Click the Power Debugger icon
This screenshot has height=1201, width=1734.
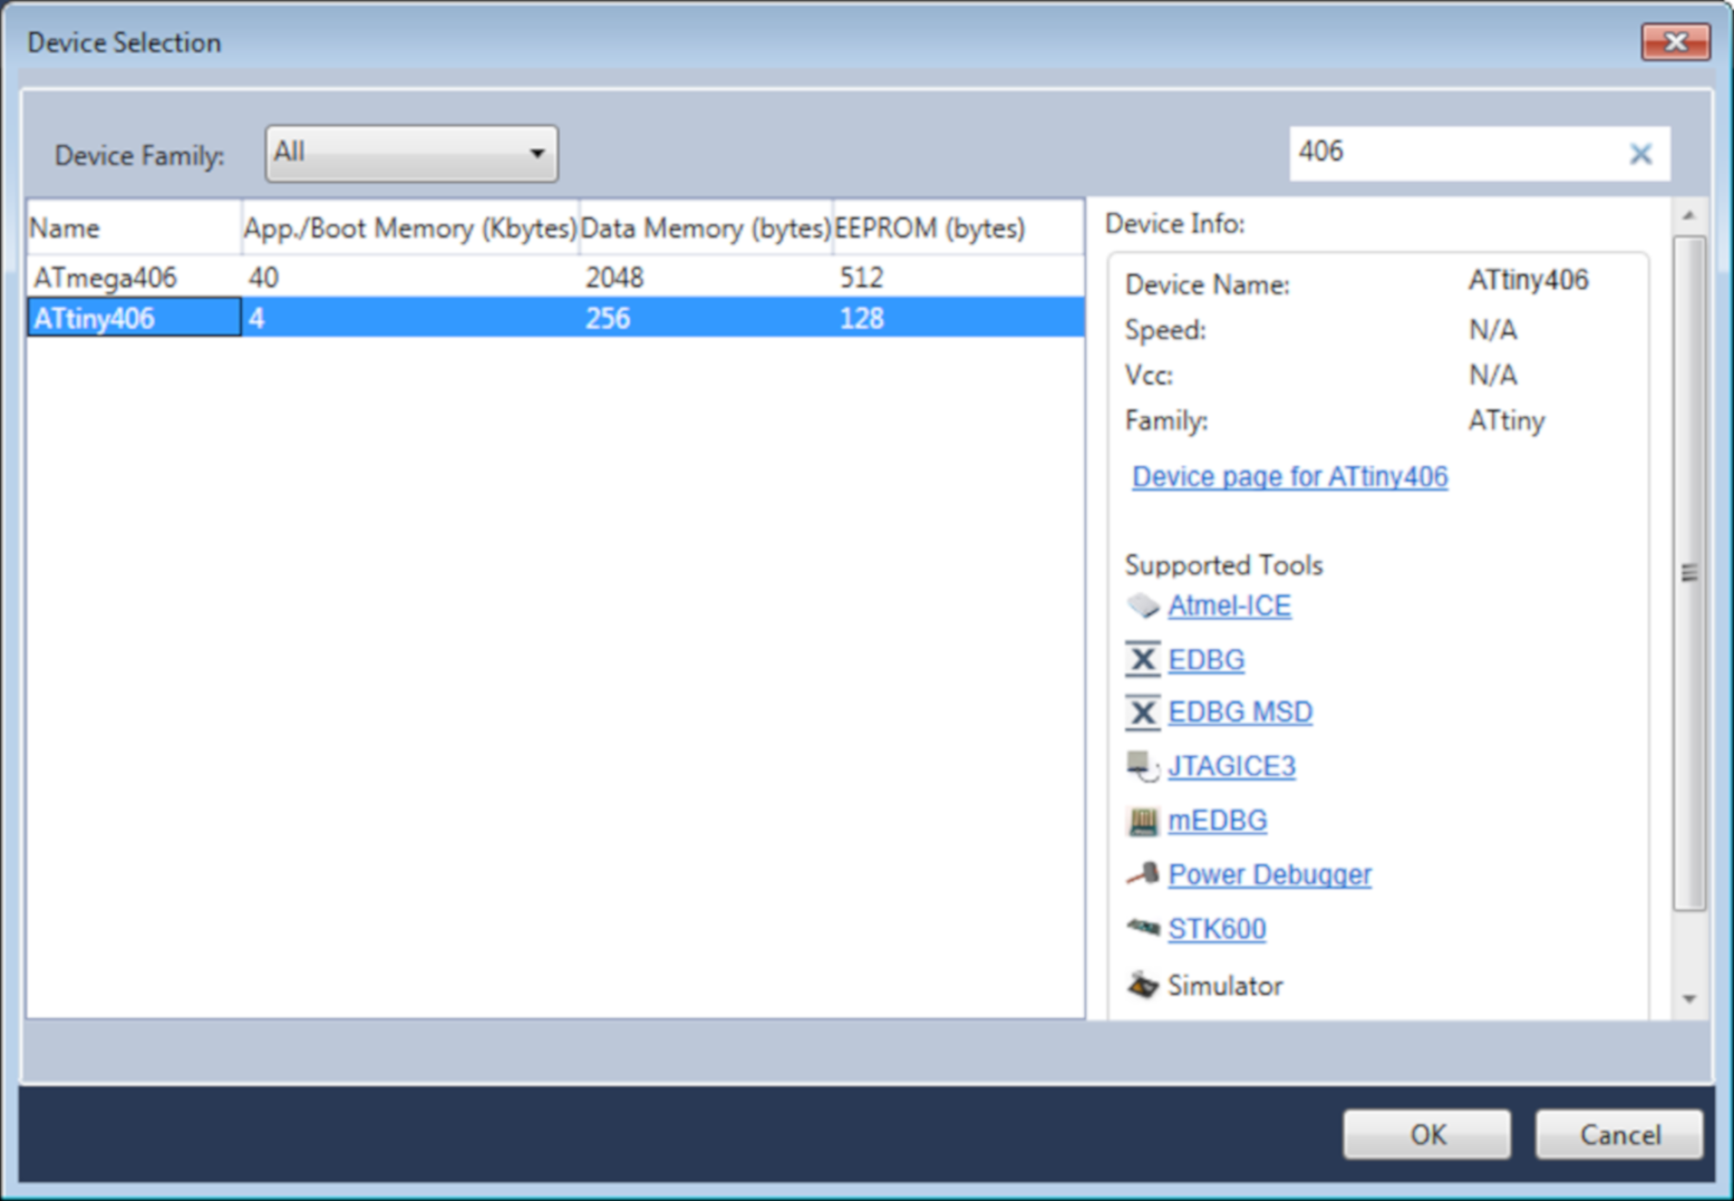(1142, 875)
